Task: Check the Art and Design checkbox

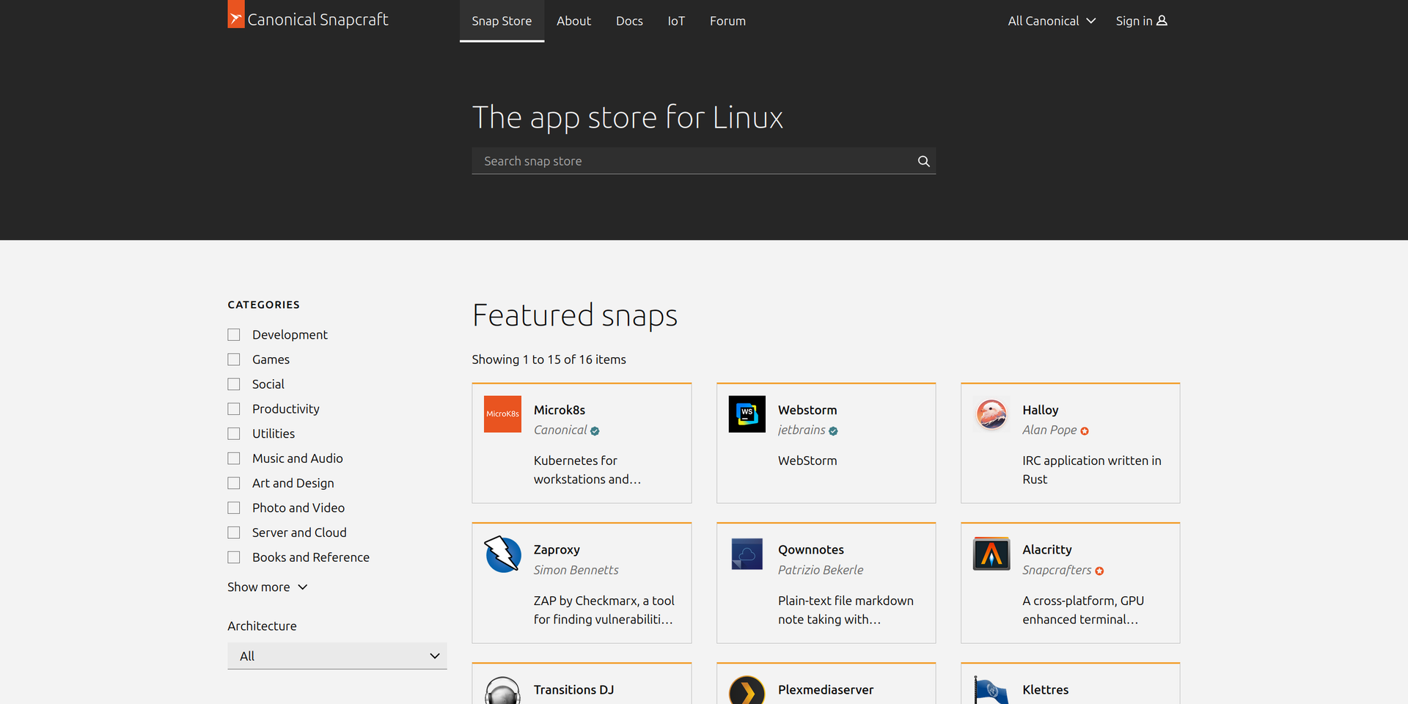Action: [x=234, y=483]
